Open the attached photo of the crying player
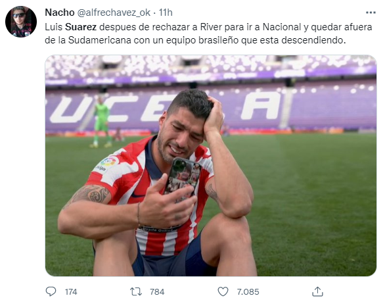Screen dimensions: 385x300 click(211, 166)
